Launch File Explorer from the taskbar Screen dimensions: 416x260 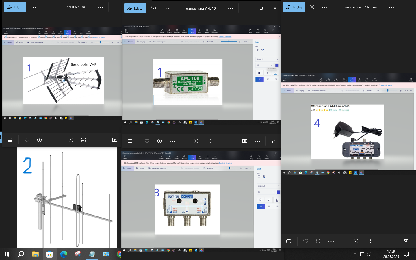click(35, 254)
